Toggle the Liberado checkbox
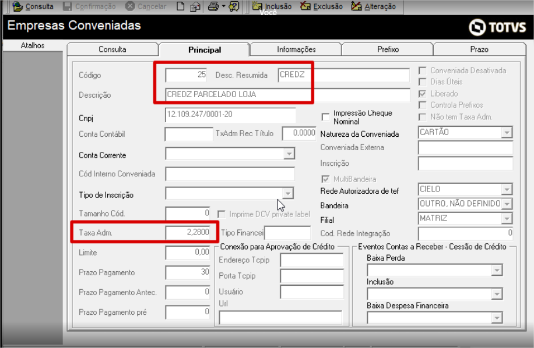This screenshot has width=534, height=348. (x=423, y=94)
